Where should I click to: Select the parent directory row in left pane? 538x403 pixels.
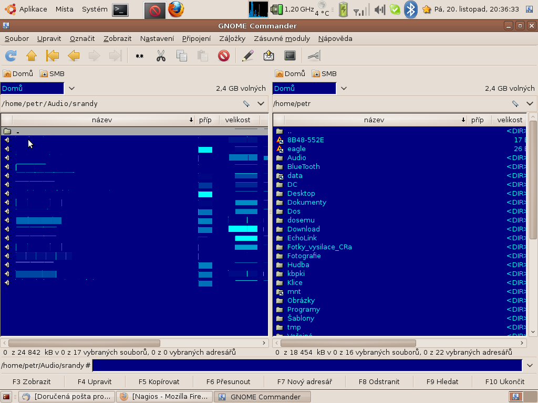coord(134,131)
